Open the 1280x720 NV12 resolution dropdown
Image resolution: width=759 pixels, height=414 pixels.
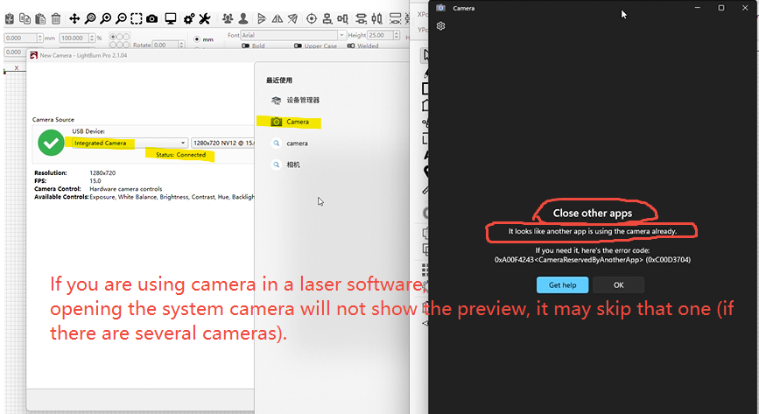pos(223,143)
